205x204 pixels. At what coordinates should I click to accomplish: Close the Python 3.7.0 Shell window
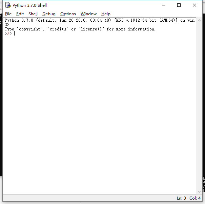[x=194, y=5]
